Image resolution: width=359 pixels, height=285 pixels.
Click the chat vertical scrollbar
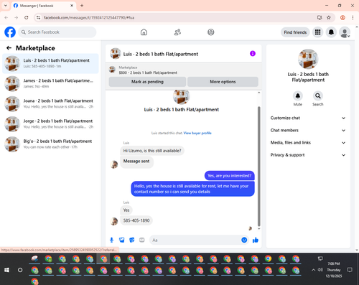[x=258, y=167]
